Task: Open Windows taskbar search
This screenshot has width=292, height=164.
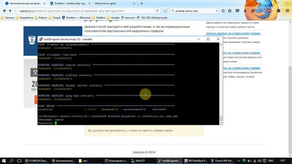Action: pos(11,161)
